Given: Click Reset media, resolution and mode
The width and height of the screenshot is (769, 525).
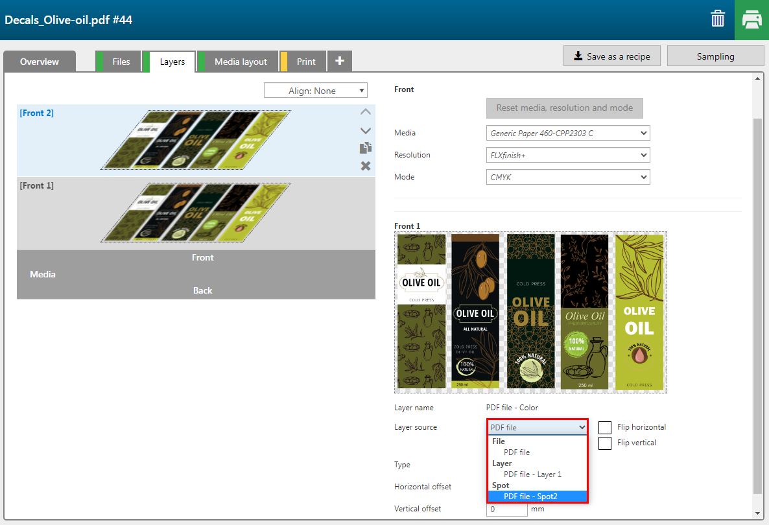Looking at the screenshot, I should (x=565, y=108).
